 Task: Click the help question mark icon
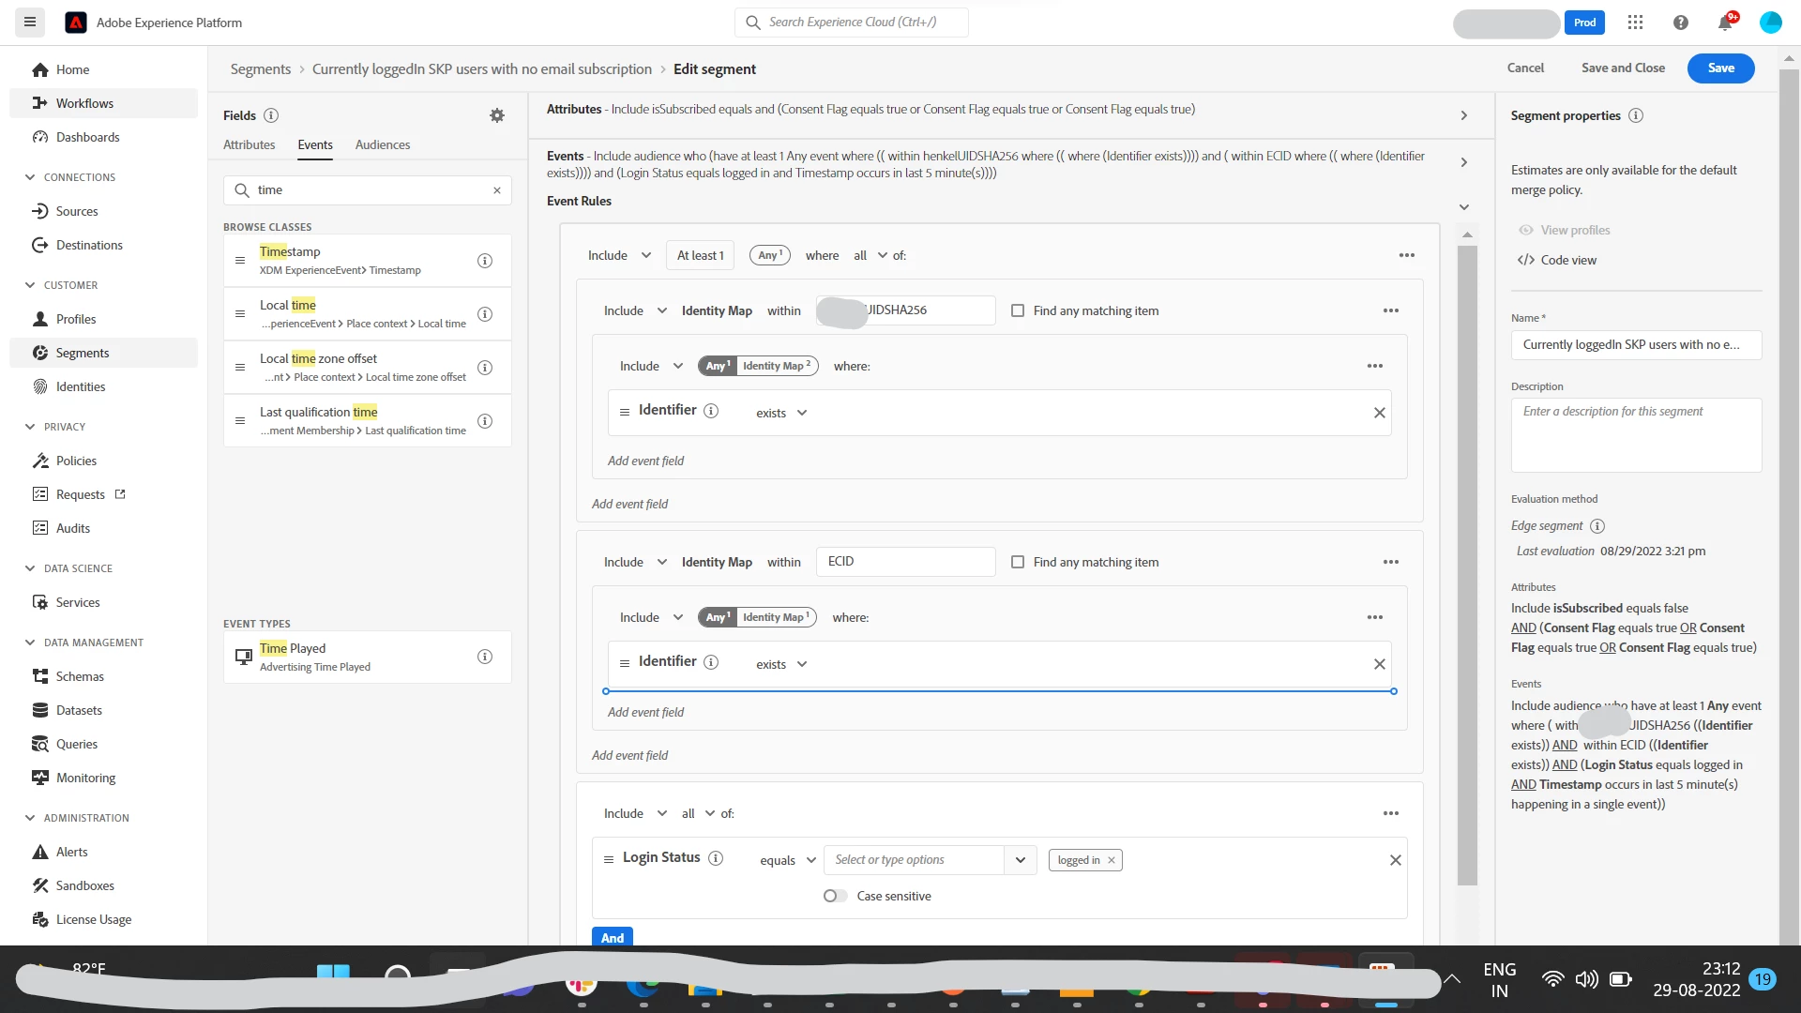1680,23
